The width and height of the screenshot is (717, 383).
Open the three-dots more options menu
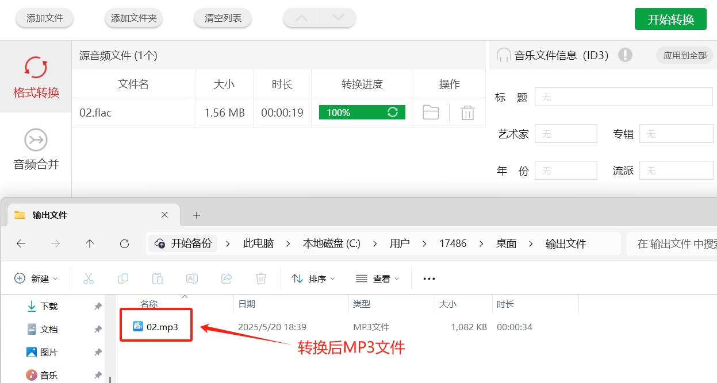pyautogui.click(x=429, y=278)
